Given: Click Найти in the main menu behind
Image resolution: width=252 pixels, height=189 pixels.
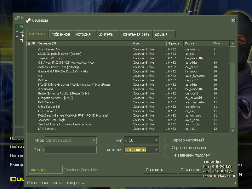Looking at the screenshot, I should tap(16, 147).
